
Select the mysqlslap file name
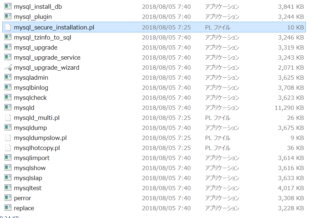tap(28, 178)
